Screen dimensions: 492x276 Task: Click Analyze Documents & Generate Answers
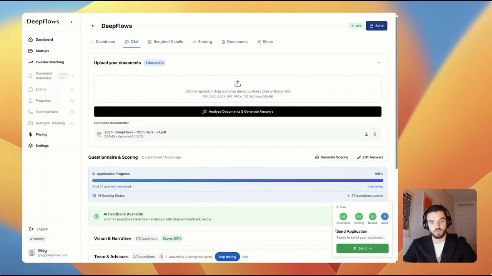coord(238,112)
